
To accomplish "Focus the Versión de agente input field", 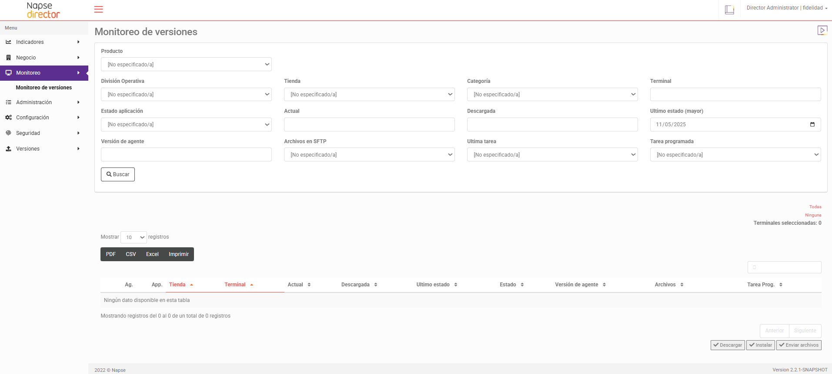I will 186,155.
